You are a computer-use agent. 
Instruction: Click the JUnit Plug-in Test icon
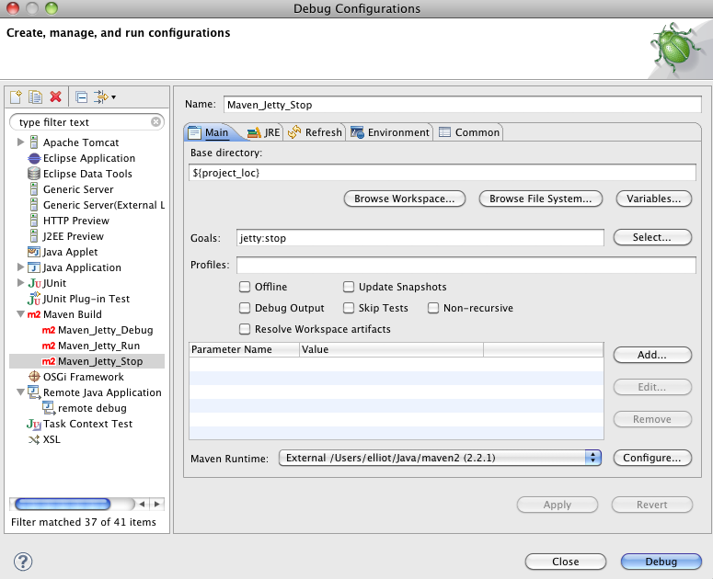pos(34,298)
